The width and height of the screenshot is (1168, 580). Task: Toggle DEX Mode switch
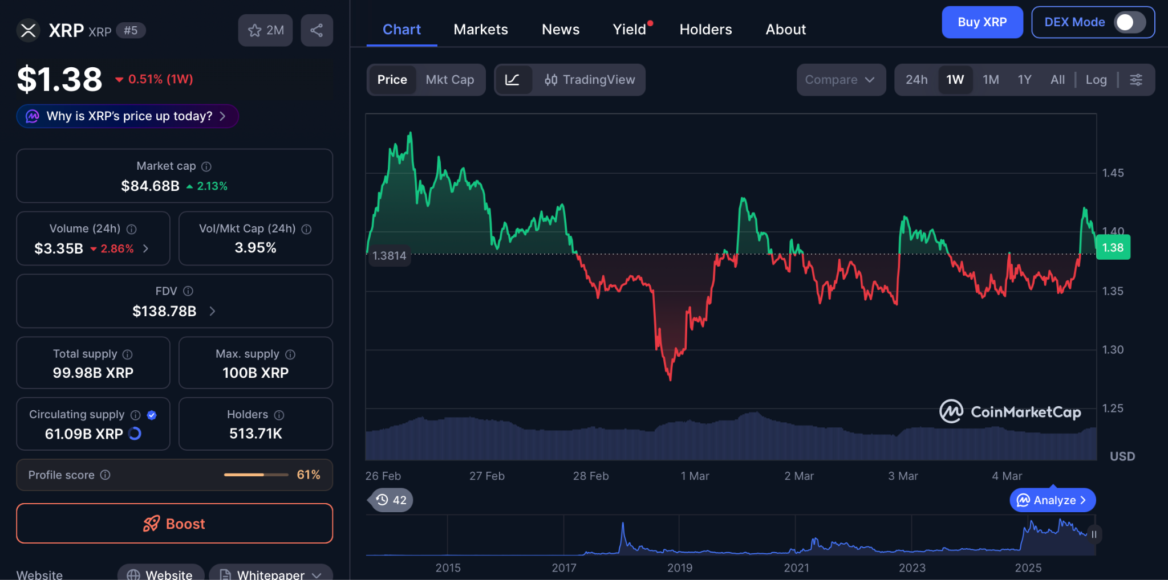coord(1129,22)
